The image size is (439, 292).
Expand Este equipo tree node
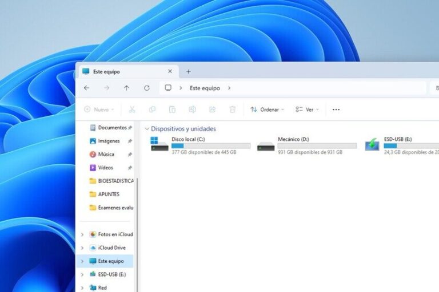82,261
